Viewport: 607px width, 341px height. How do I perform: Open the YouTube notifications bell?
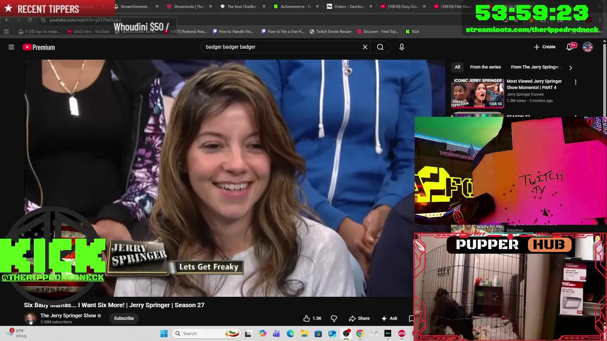click(x=570, y=47)
